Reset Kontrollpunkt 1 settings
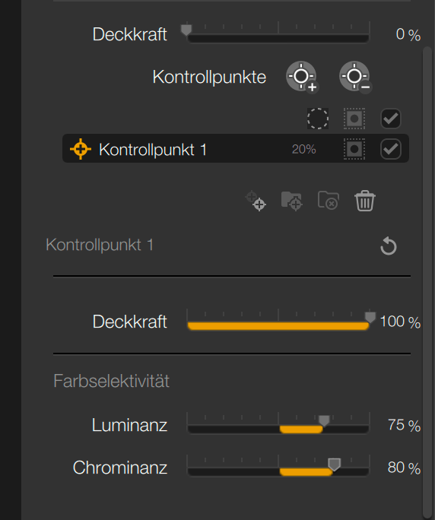This screenshot has width=435, height=520. pos(388,246)
